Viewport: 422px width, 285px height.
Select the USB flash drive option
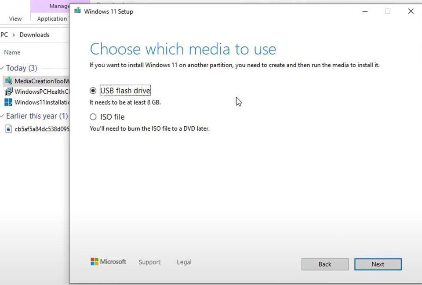point(93,91)
